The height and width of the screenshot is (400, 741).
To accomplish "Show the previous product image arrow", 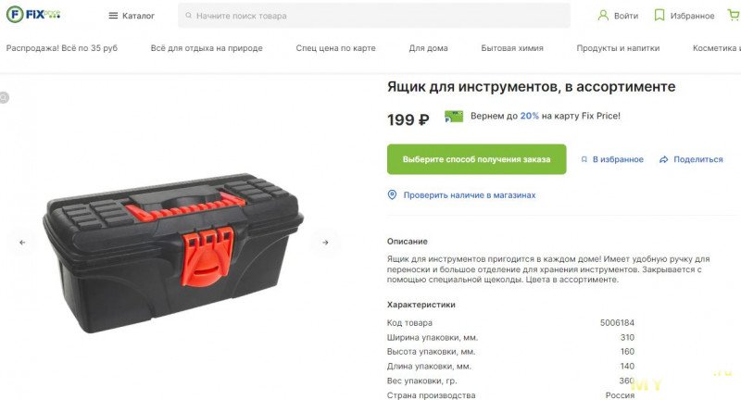I will [22, 243].
